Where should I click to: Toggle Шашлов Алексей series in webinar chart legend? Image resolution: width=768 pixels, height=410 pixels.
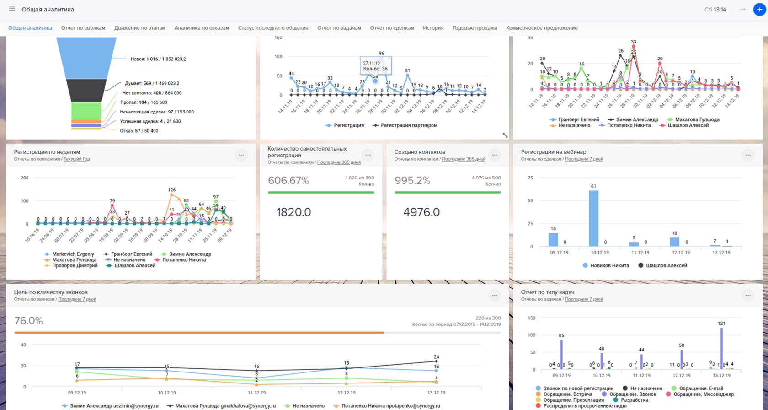[662, 265]
